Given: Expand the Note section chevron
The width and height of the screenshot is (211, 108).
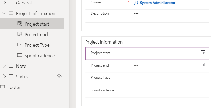Looking at the screenshot, I should click(4, 66).
